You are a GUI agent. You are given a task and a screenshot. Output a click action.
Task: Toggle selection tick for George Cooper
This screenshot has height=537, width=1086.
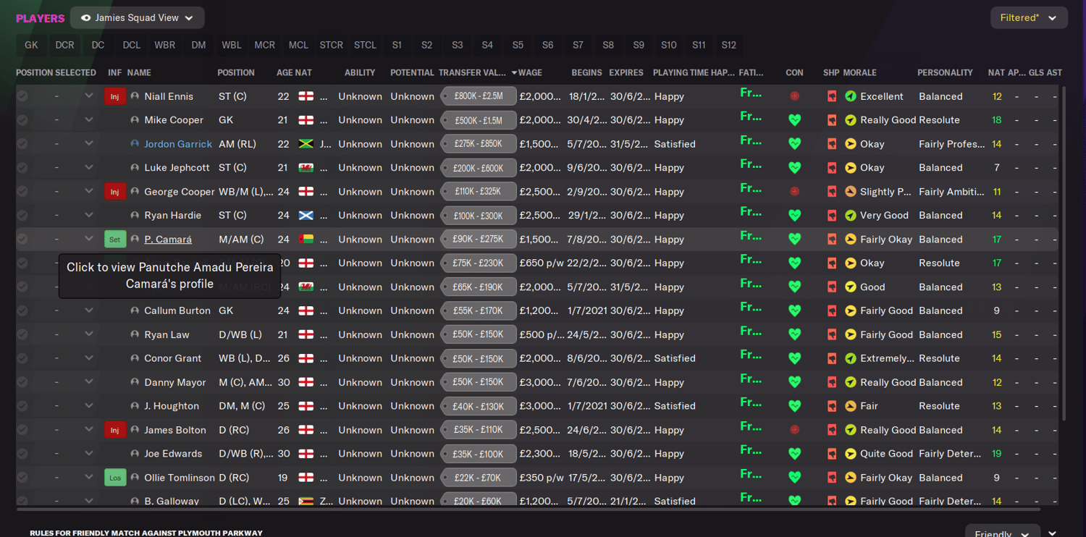click(22, 192)
